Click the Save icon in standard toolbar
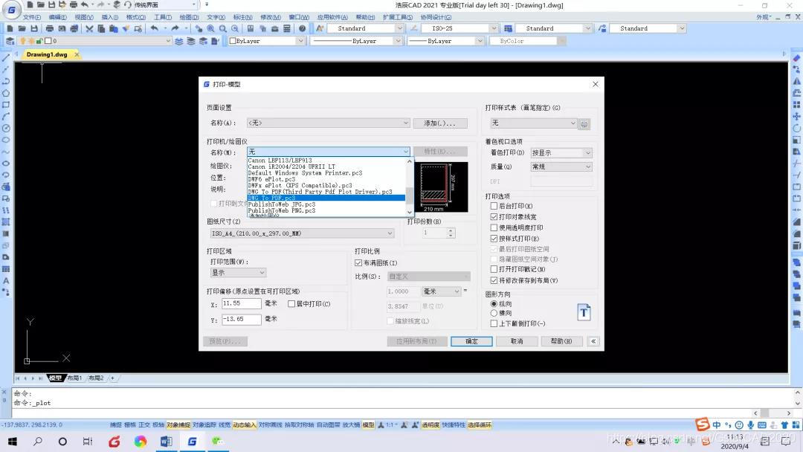803x452 pixels. [x=34, y=29]
